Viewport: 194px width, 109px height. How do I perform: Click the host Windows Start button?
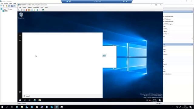[x=2, y=107]
